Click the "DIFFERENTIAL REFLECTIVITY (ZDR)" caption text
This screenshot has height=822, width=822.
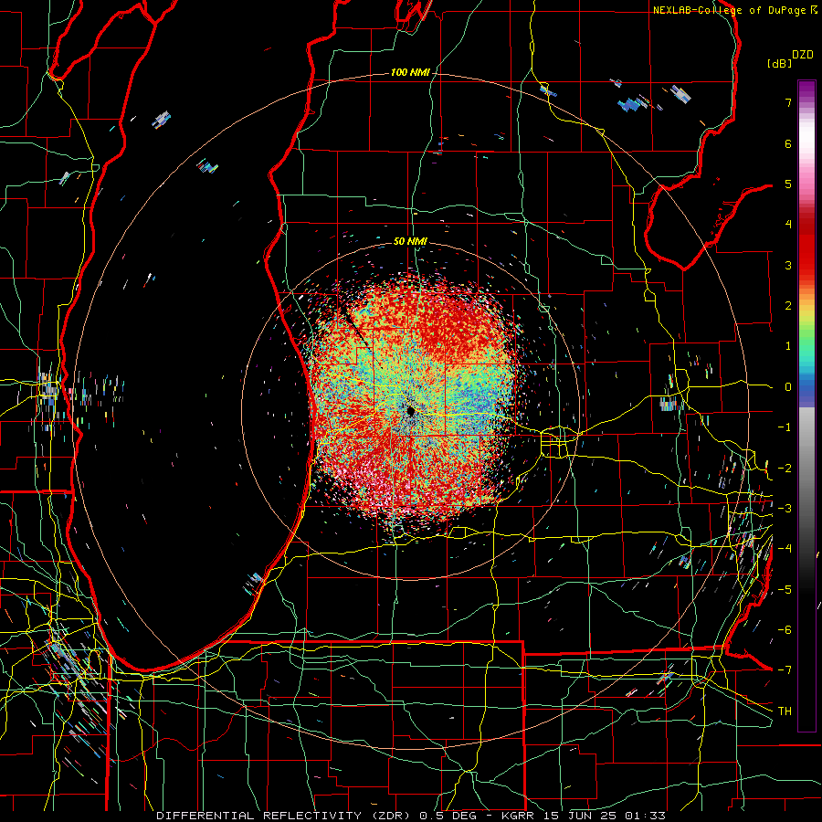[285, 816]
